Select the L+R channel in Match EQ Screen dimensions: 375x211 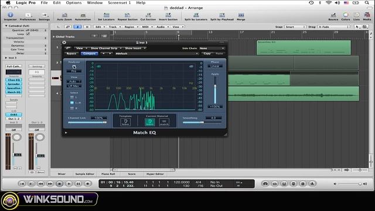pyautogui.click(x=71, y=103)
